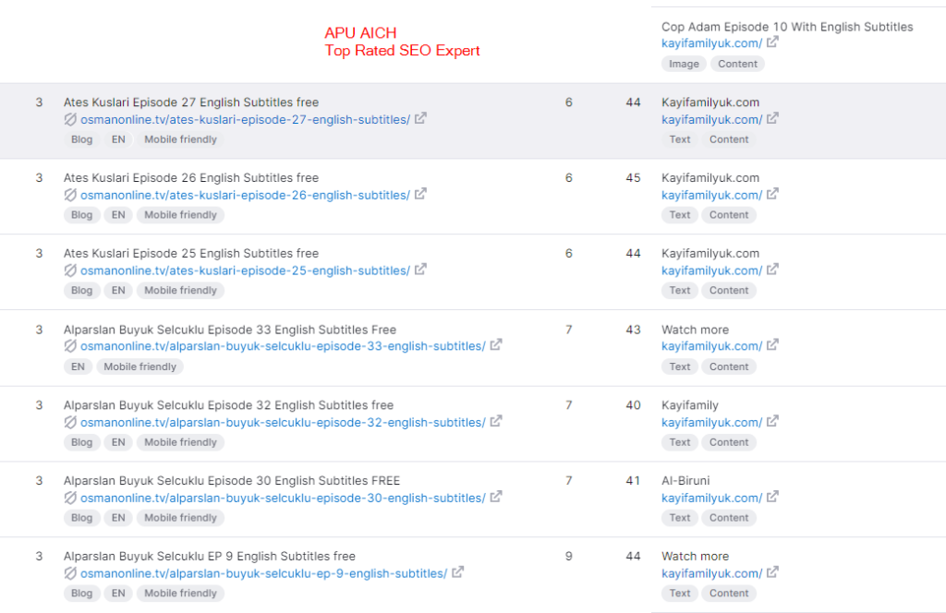
Task: Open osmanonline.tv Ates Kuslari episode 27 URL
Action: pos(245,120)
